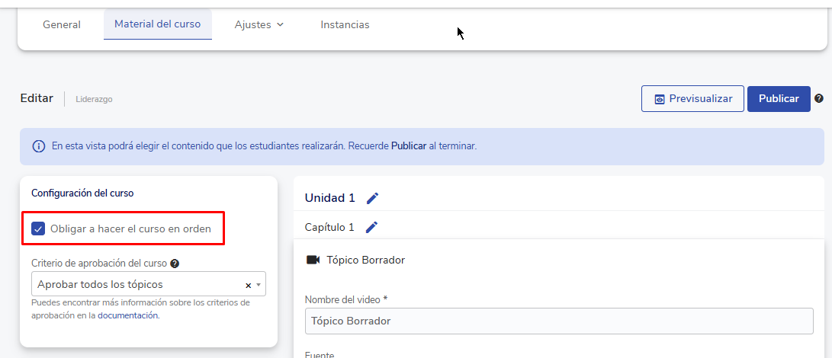Select the Material del curso tab
Viewport: 832px width, 358px height.
click(157, 24)
